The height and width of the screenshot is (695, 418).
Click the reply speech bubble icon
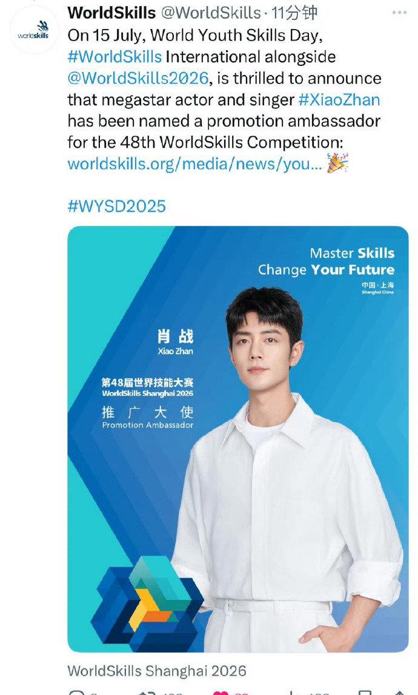[x=77, y=693]
